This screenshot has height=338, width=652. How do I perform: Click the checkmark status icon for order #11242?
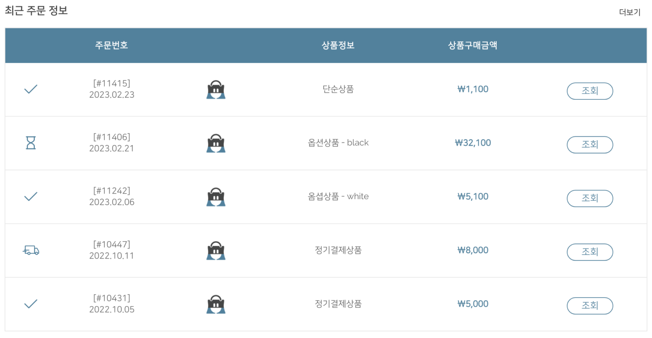pyautogui.click(x=31, y=197)
